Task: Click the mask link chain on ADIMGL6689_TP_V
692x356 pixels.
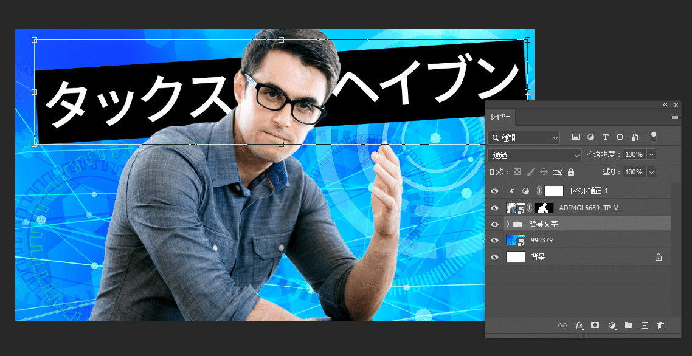Action: click(530, 207)
